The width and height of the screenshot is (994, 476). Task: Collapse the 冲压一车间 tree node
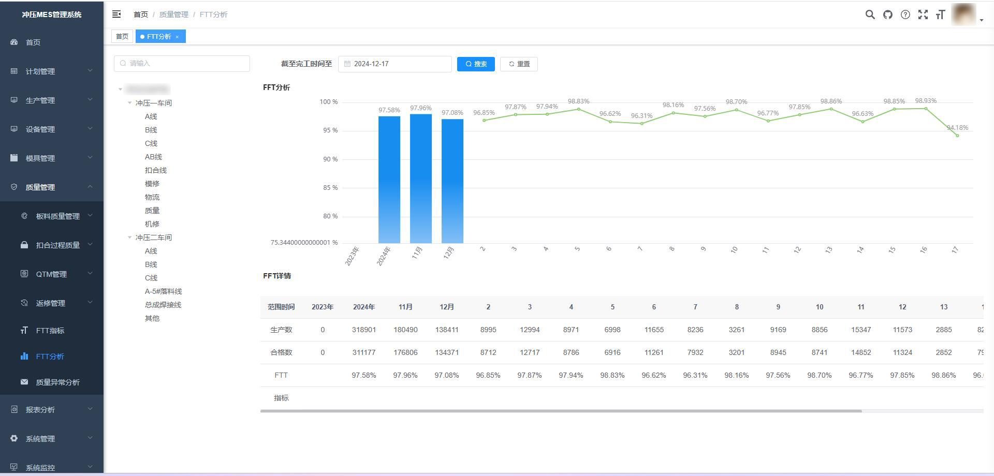click(130, 103)
